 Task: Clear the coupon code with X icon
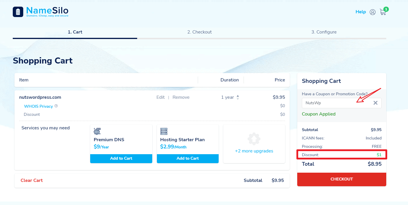(376, 103)
